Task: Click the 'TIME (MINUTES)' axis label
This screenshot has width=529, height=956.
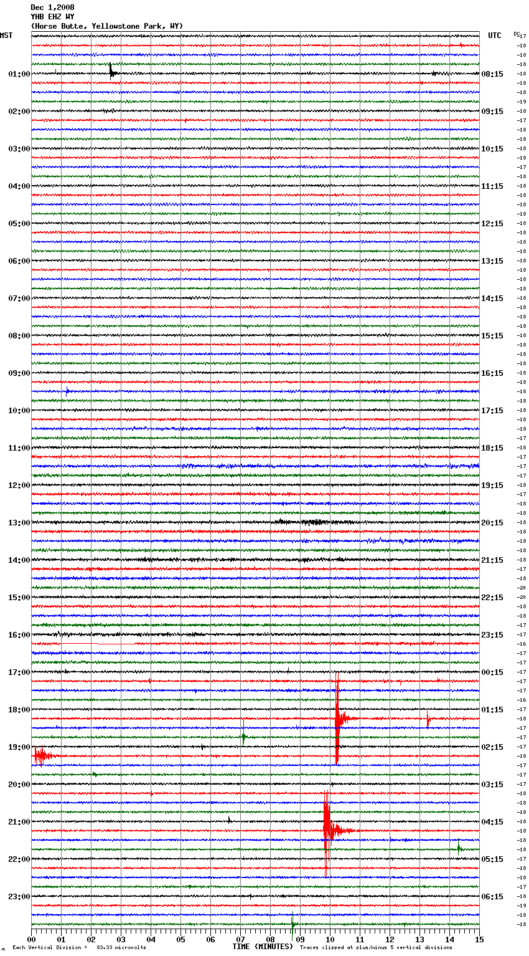Action: 263,947
